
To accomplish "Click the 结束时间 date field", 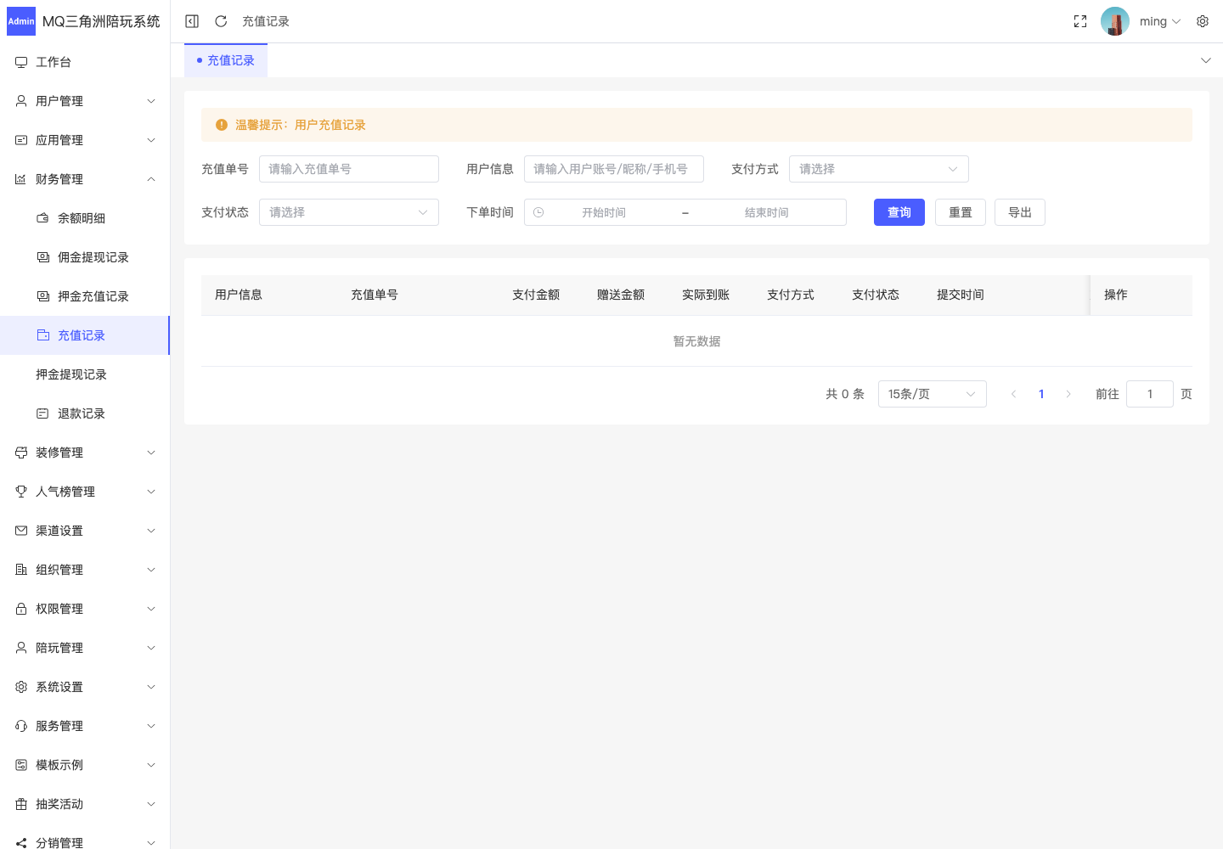I will pos(767,212).
